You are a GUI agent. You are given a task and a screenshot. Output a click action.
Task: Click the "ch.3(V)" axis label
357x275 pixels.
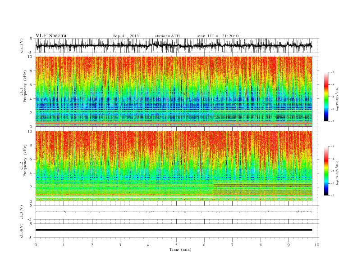pyautogui.click(x=22, y=213)
